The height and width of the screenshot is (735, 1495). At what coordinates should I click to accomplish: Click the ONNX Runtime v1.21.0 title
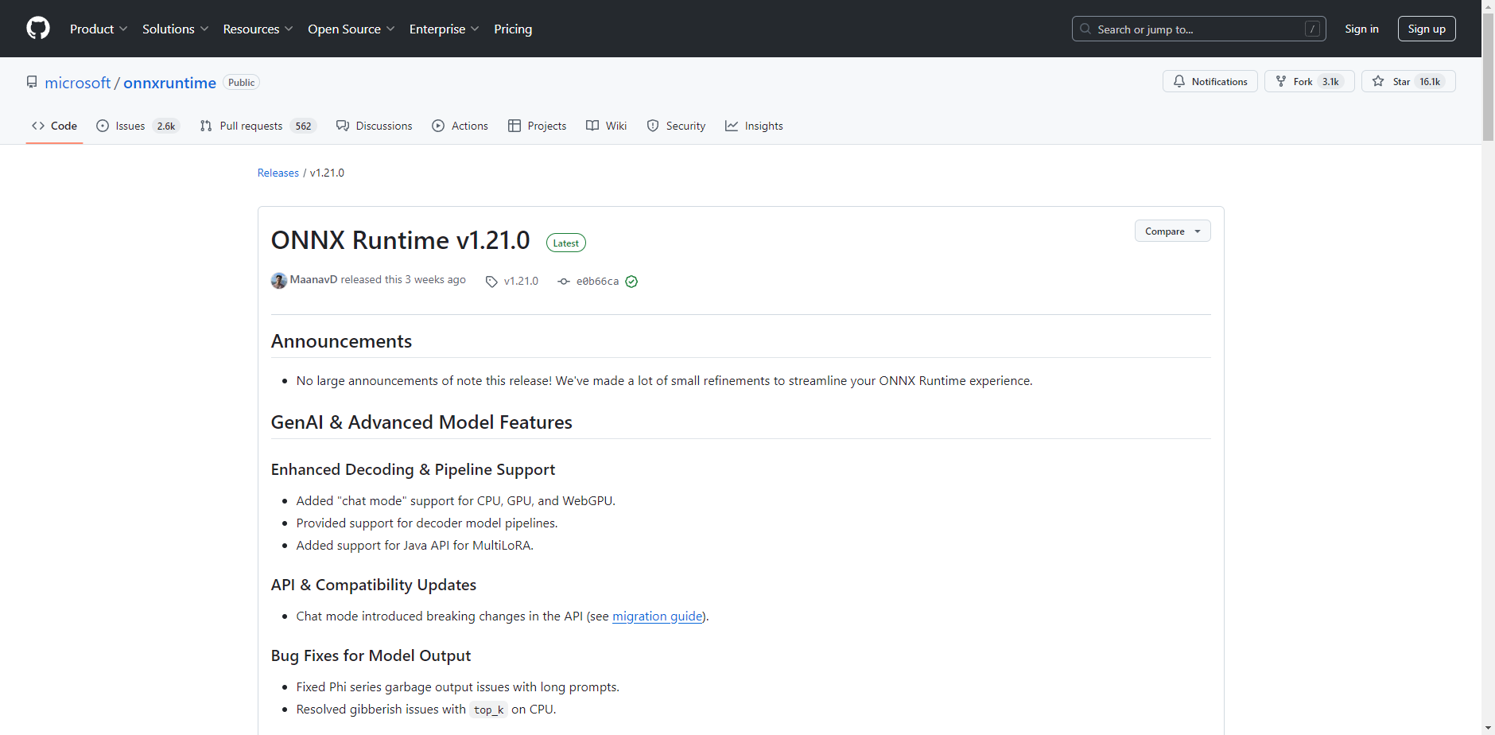pyautogui.click(x=401, y=240)
